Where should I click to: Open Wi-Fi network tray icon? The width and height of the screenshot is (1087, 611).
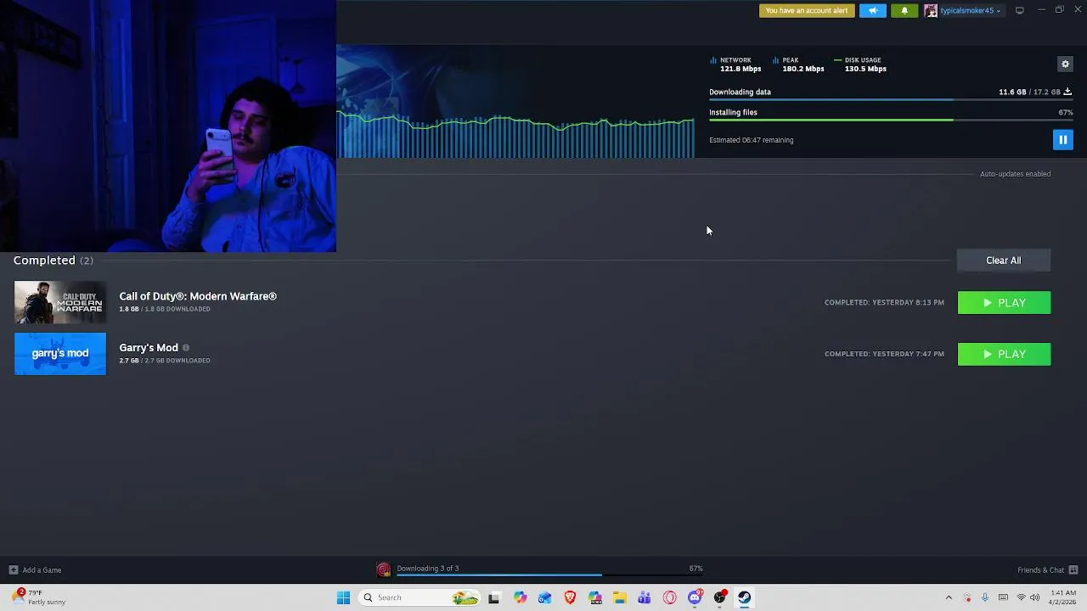1021,597
